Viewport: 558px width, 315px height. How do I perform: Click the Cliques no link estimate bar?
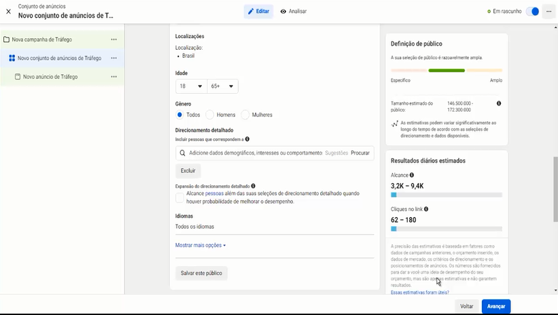[x=447, y=229]
